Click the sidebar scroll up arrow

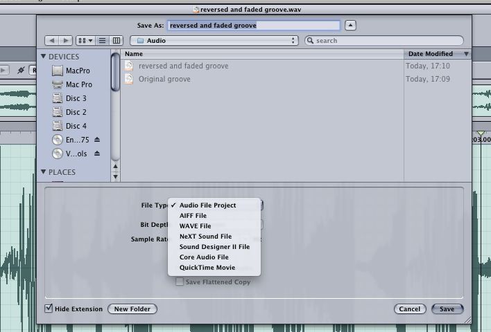[x=115, y=167]
